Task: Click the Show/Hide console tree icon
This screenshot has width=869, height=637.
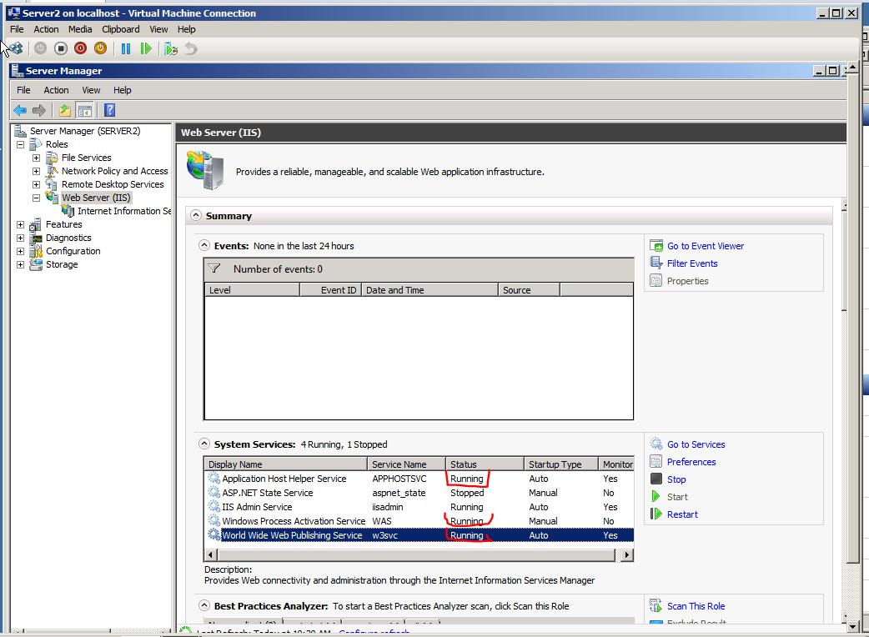Action: pyautogui.click(x=84, y=110)
